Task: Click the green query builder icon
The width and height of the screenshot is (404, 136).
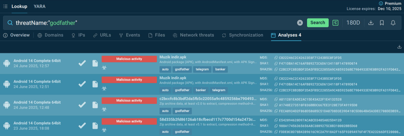Action: click(335, 23)
